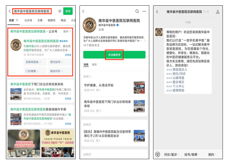Screen dimensions: 227x163
Task: Tap the back arrow in the search screen
Action: pyautogui.click(x=9, y=11)
